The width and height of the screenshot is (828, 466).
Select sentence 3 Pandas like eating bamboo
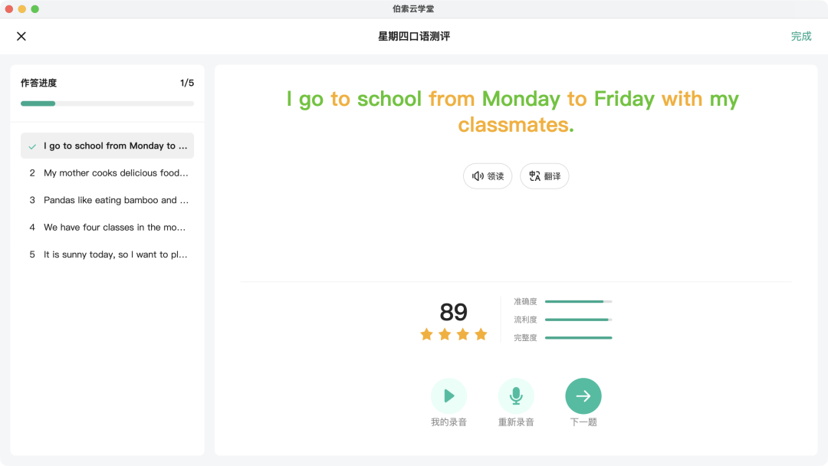coord(107,200)
